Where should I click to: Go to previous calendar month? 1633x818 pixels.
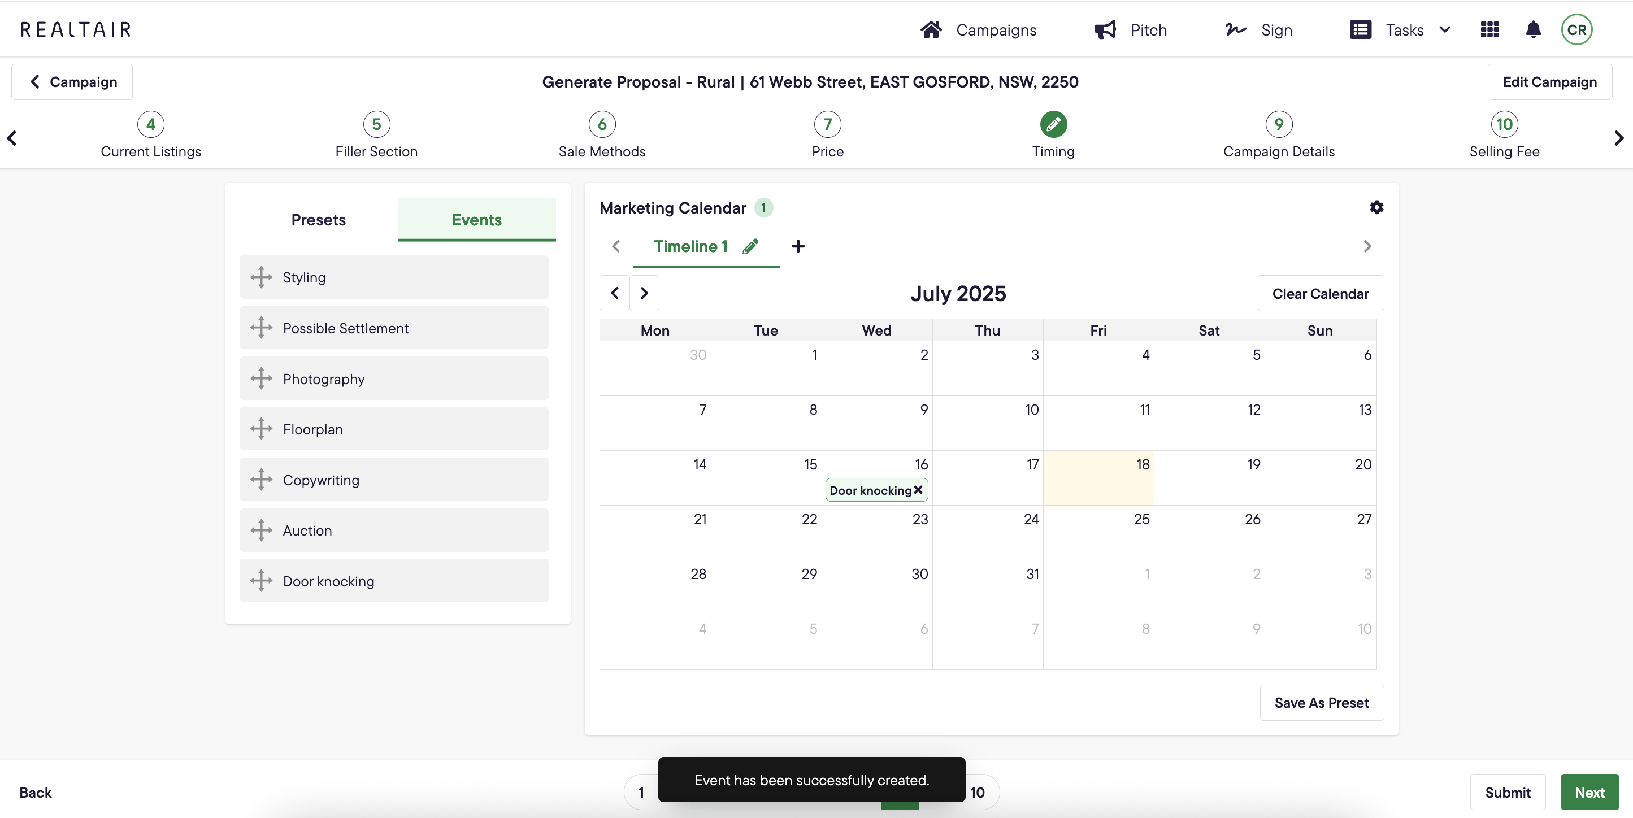614,293
